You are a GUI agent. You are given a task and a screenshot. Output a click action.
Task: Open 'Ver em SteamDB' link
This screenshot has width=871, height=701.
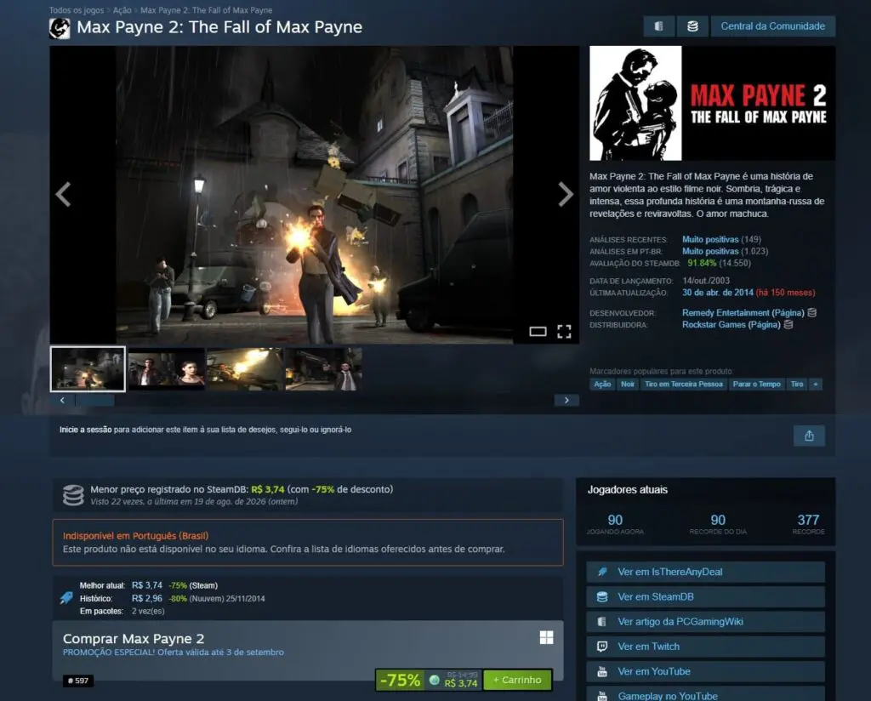(705, 596)
